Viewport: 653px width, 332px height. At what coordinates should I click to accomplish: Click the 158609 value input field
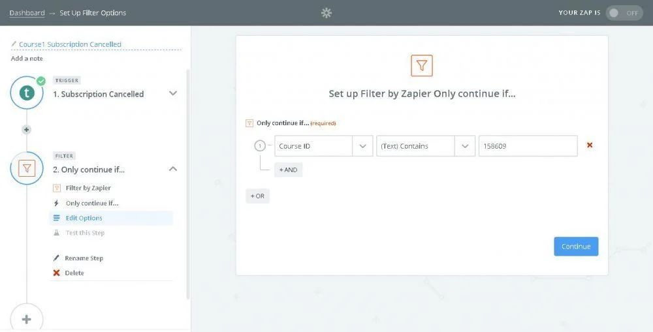tap(528, 146)
